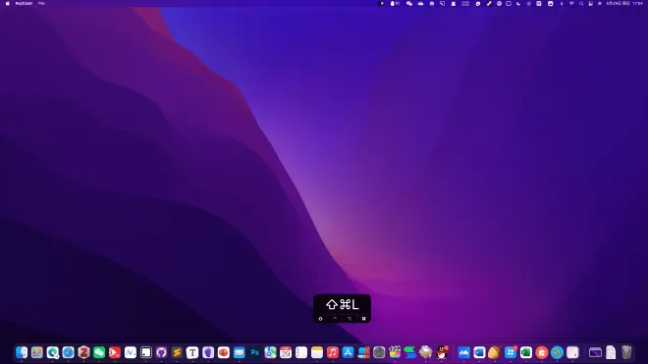648x364 pixels.
Task: Launch Outlook from the Dock
Action: tap(479, 352)
